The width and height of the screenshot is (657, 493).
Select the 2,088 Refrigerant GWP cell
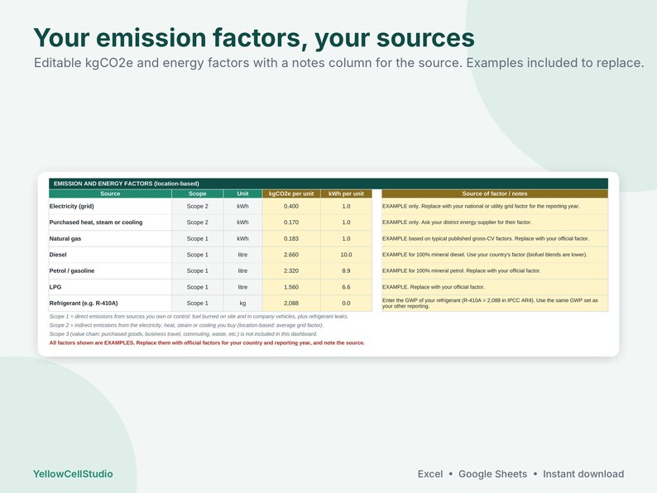coord(291,304)
